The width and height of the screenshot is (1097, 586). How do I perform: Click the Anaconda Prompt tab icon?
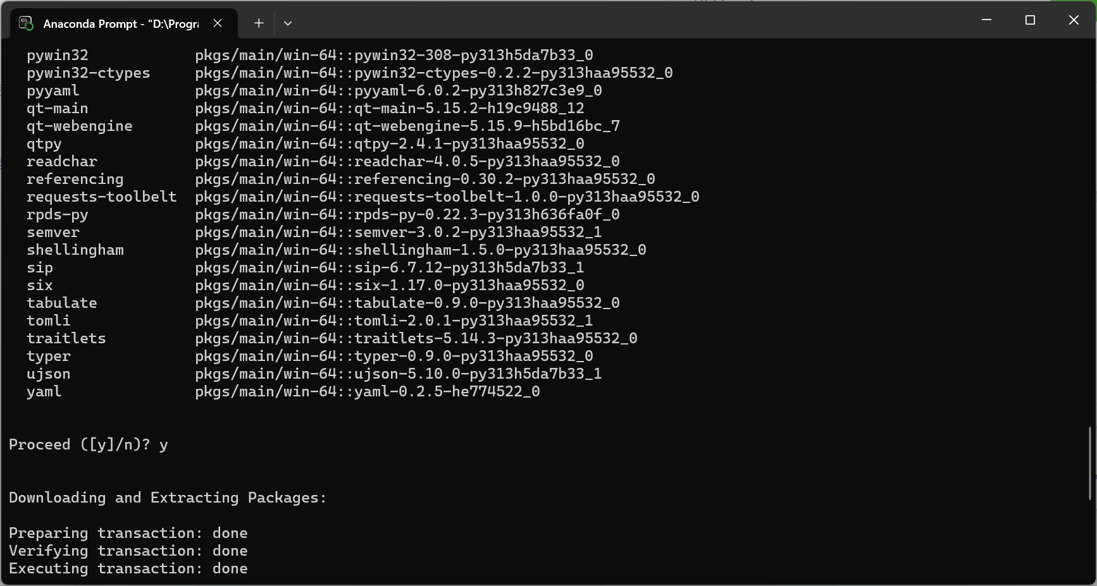[x=26, y=23]
